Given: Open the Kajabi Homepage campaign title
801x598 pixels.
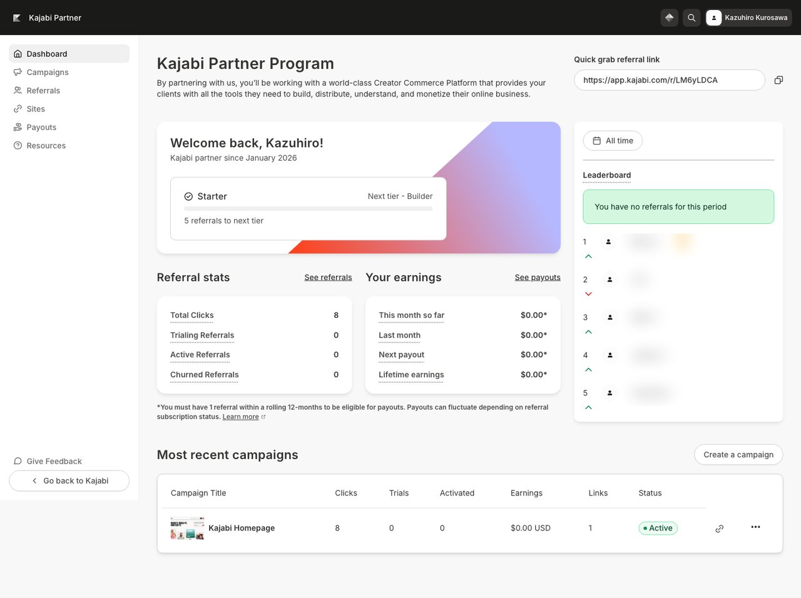Looking at the screenshot, I should pyautogui.click(x=242, y=528).
